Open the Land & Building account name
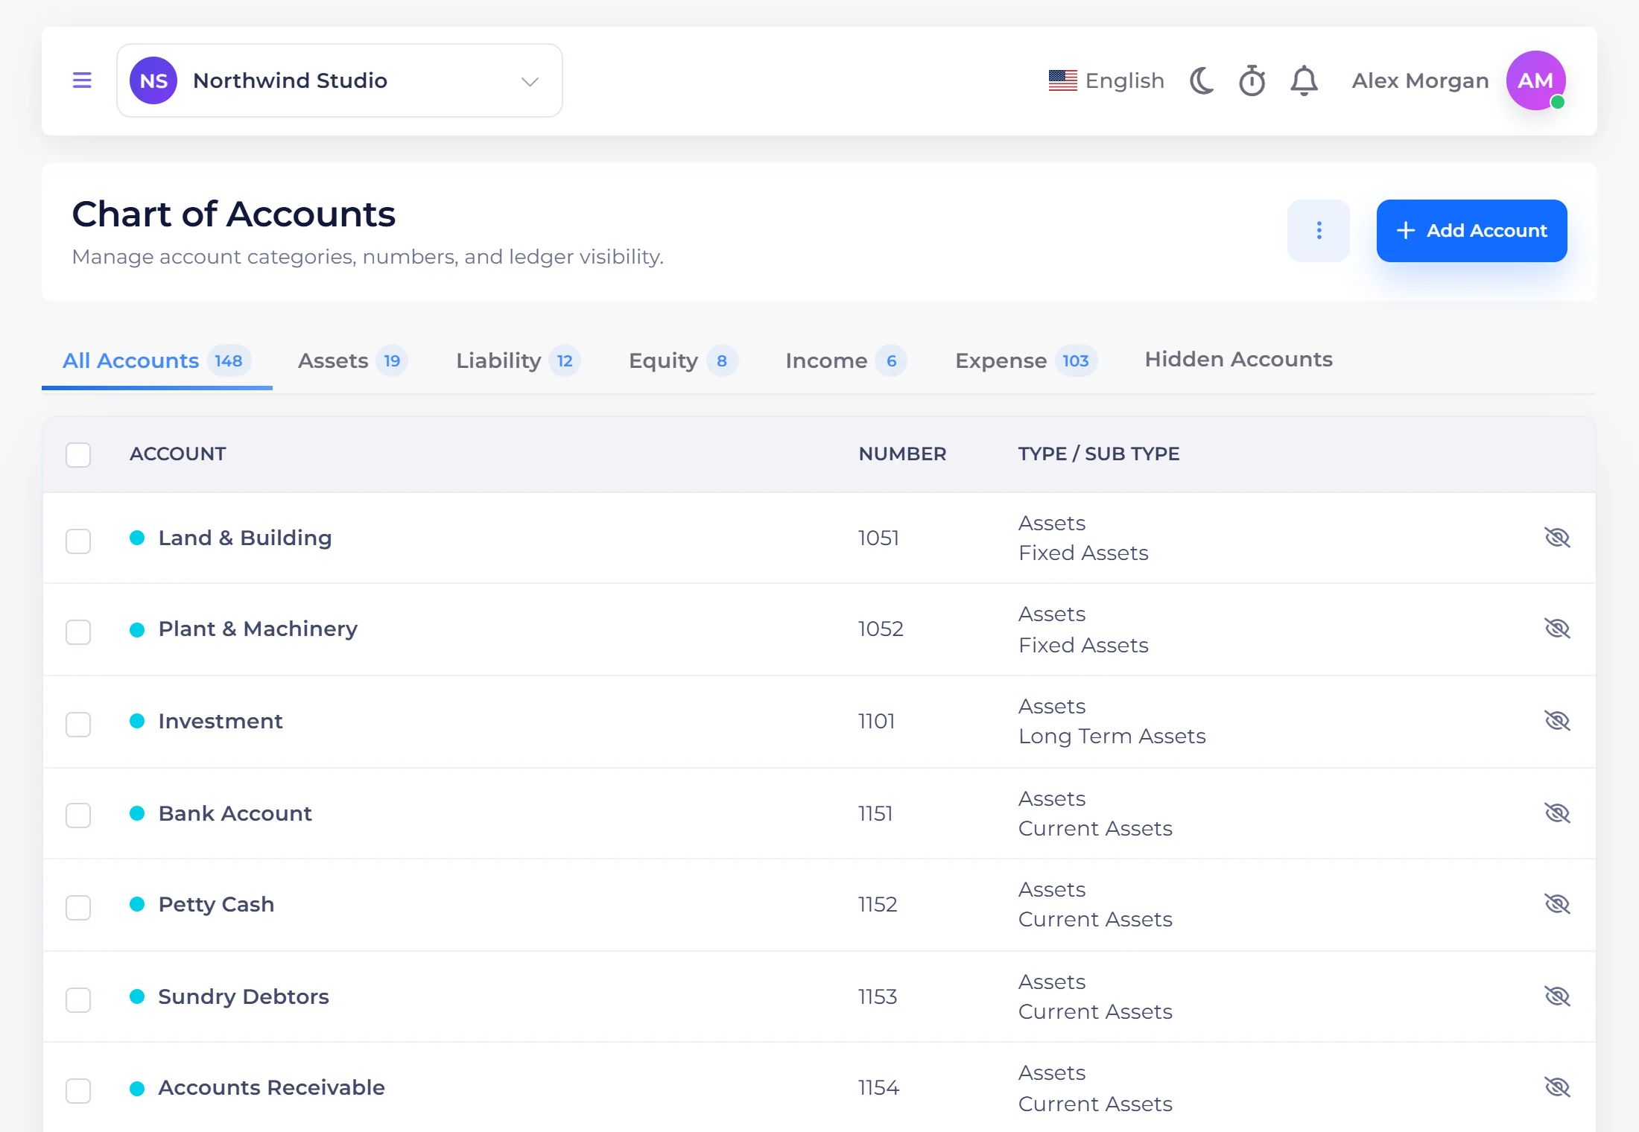 click(245, 538)
